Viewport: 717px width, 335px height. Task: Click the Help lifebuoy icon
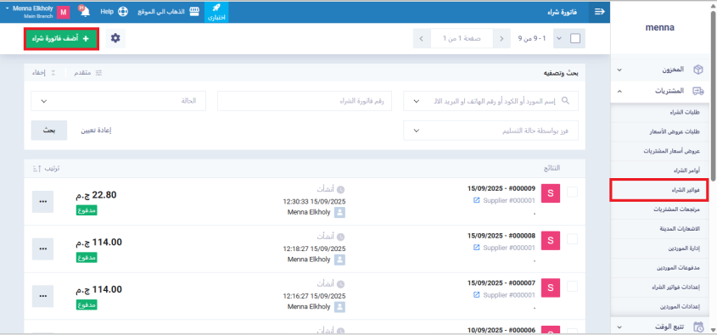pos(122,12)
